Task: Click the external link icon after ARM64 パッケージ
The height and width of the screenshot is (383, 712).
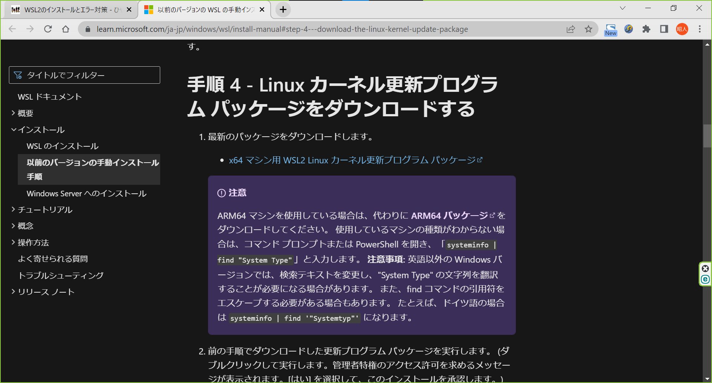Action: (492, 215)
